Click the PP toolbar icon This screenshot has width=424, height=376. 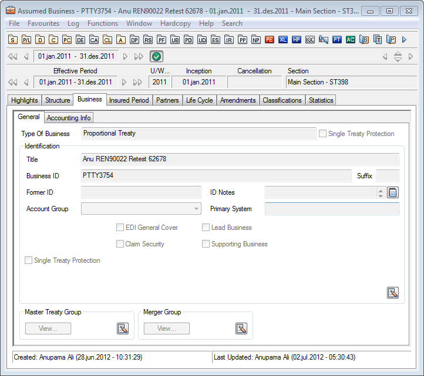point(243,40)
